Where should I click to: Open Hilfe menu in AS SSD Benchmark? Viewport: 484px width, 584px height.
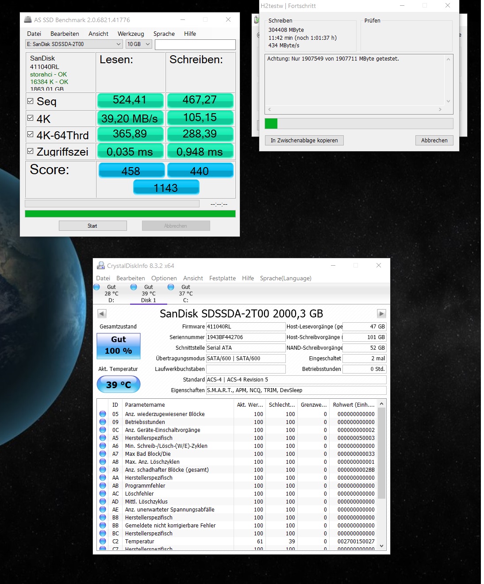pyautogui.click(x=190, y=34)
